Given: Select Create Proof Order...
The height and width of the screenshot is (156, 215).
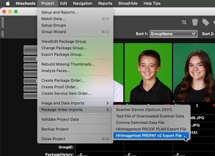Looking at the screenshot, I should coord(75,87).
